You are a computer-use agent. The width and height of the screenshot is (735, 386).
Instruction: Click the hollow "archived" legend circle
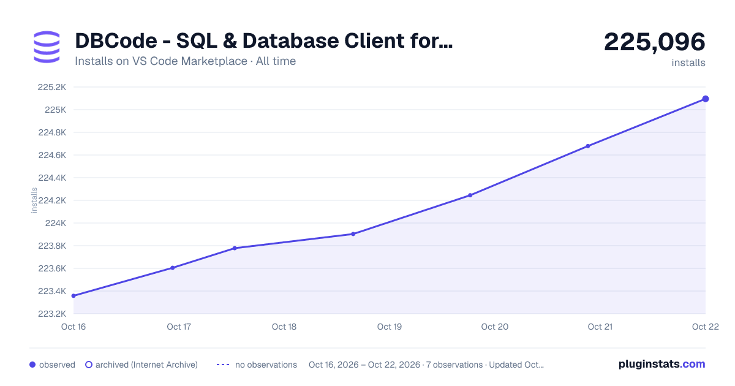pos(89,365)
